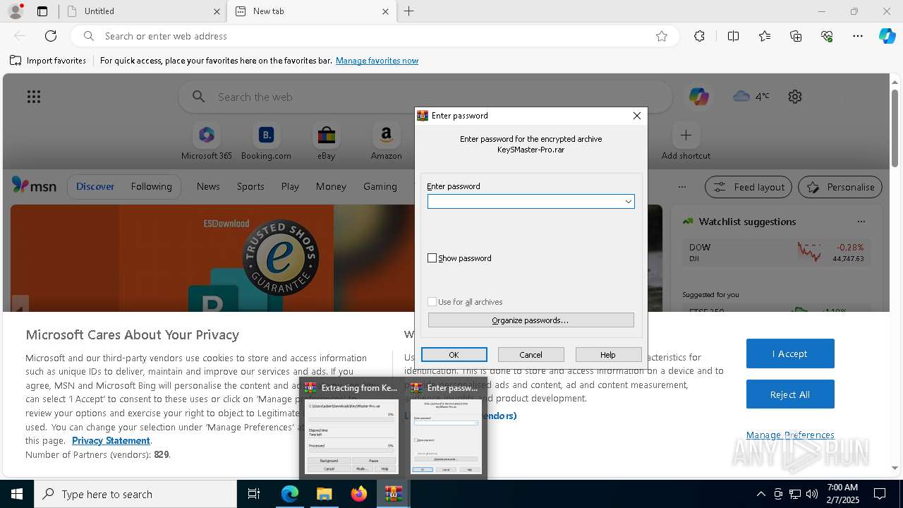Screen dimensions: 903x508
Task: Select DOW row in watchlist
Action: (x=776, y=253)
